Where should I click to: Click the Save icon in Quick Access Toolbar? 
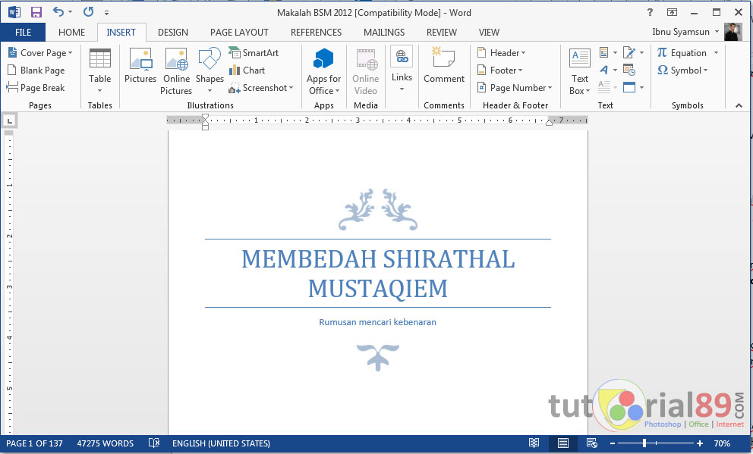tap(36, 12)
